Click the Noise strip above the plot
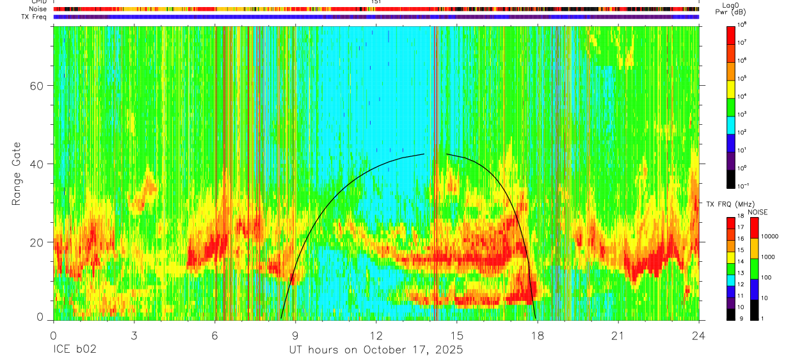 tap(376, 9)
